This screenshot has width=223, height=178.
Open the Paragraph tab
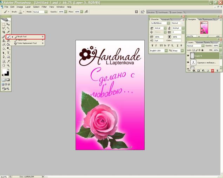165,19
